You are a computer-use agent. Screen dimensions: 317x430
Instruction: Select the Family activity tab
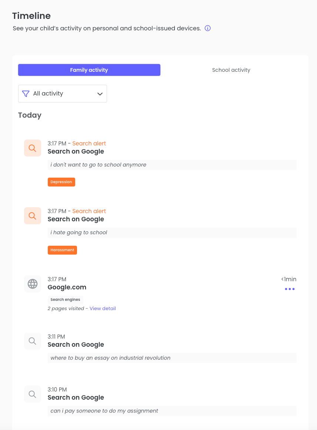click(89, 70)
